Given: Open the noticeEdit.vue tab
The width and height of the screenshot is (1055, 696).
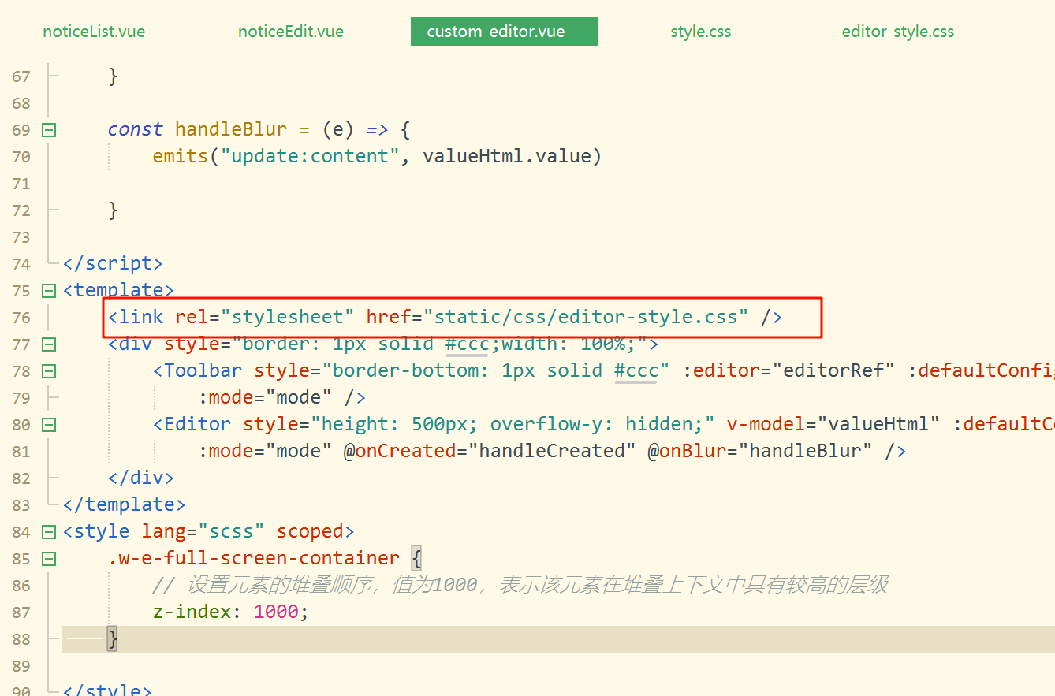Looking at the screenshot, I should click(291, 32).
